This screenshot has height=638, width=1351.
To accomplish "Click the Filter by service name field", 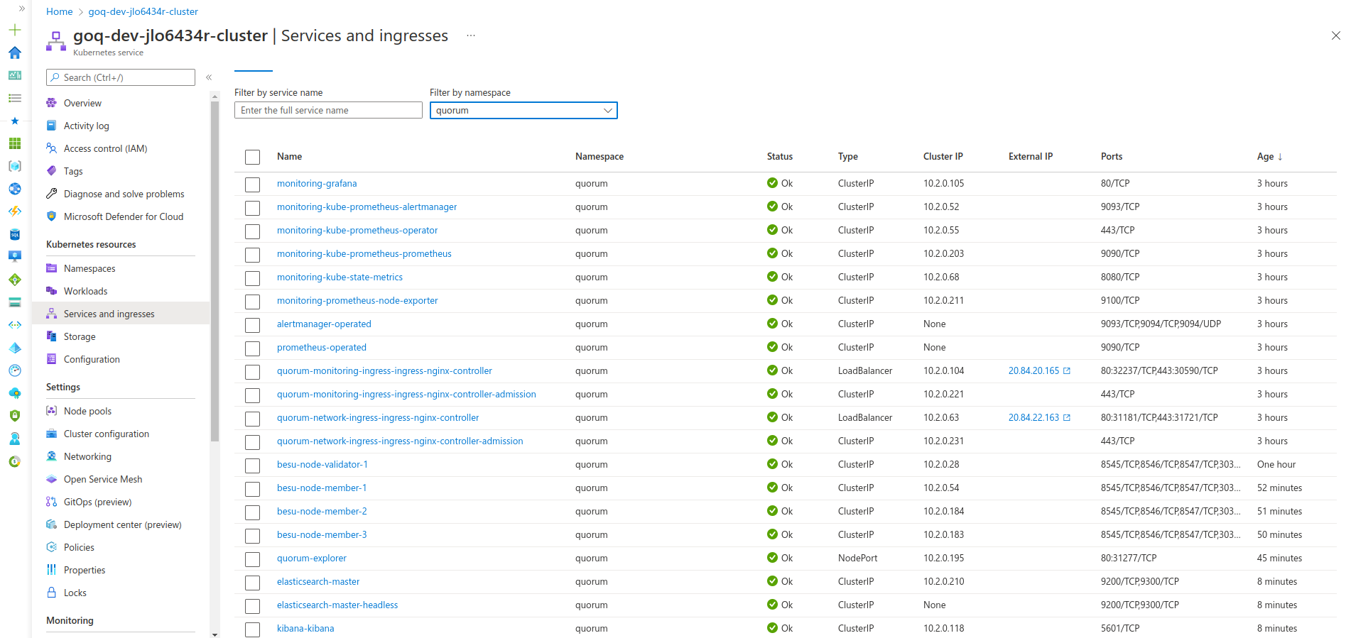I will tap(328, 111).
